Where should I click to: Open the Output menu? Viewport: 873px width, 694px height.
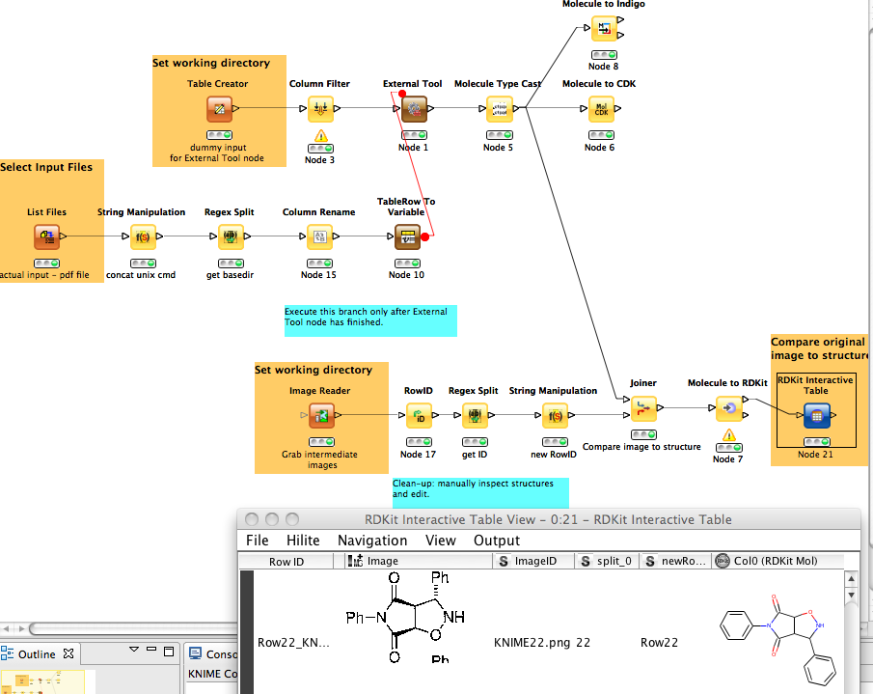tap(496, 541)
